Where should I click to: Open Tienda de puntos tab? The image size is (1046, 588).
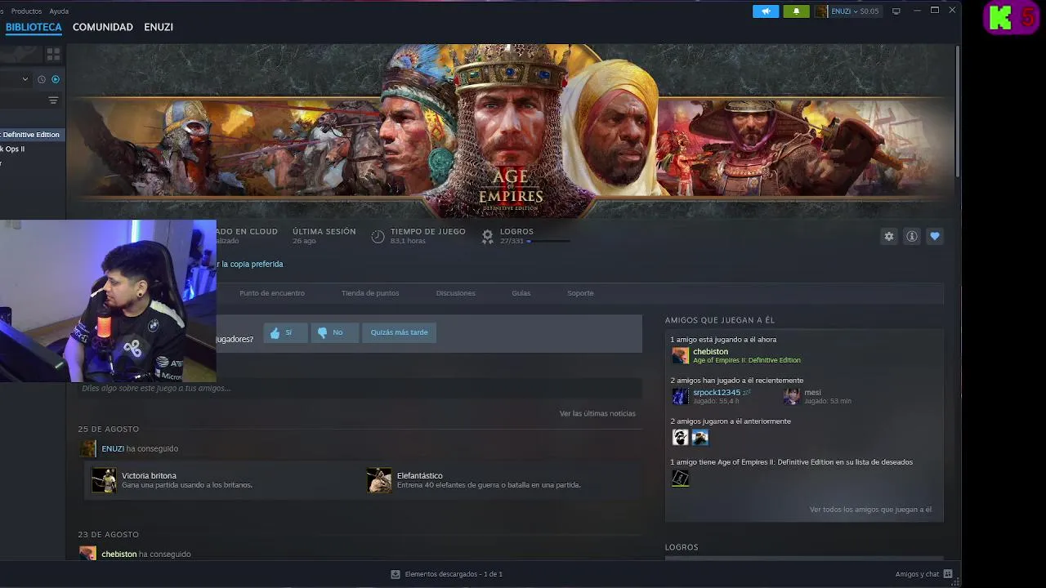(x=370, y=293)
